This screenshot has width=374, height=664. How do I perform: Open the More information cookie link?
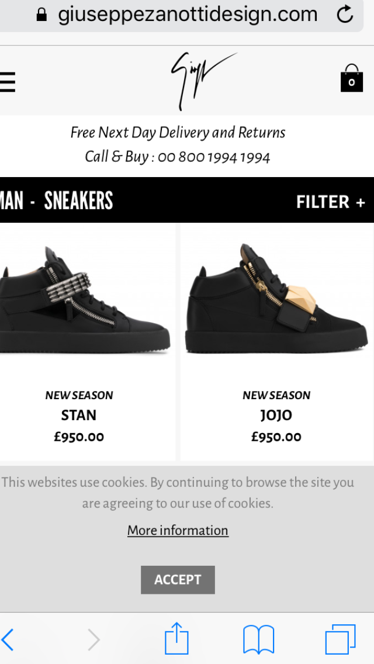(x=178, y=531)
